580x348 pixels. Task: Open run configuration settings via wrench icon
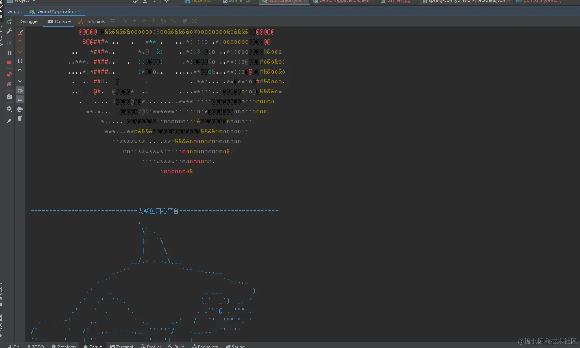coord(9,31)
